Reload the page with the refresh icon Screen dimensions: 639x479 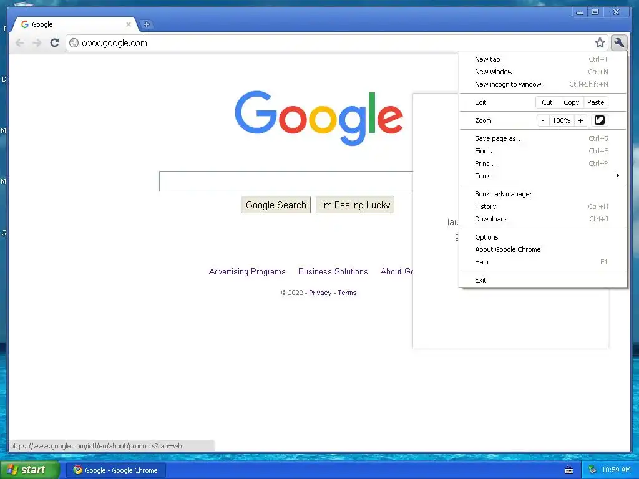click(55, 43)
